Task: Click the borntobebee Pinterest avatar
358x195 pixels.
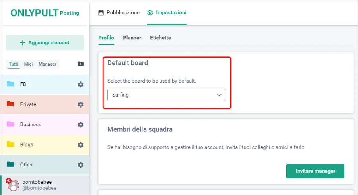Action: (14, 185)
